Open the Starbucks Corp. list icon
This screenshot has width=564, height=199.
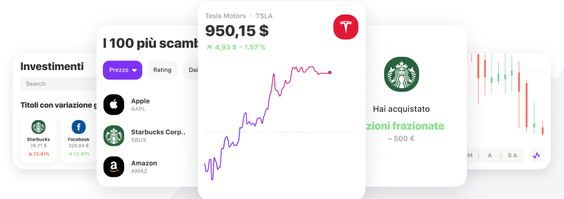[114, 135]
